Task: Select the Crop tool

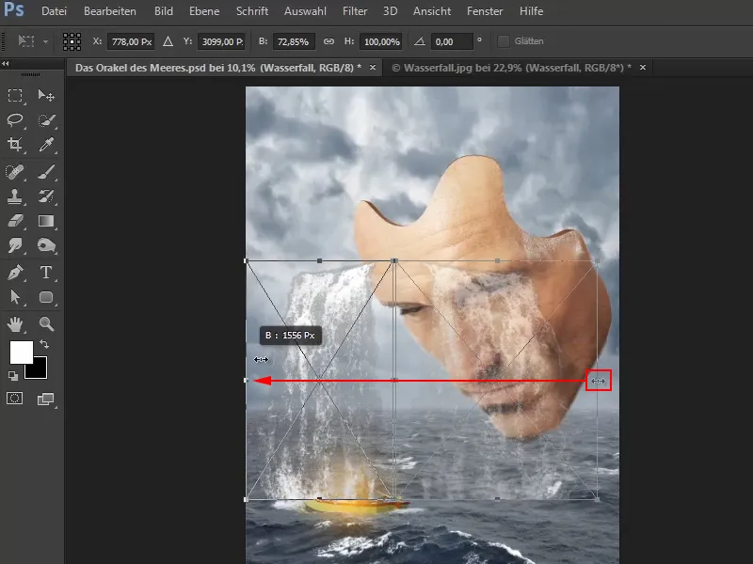Action: click(15, 144)
